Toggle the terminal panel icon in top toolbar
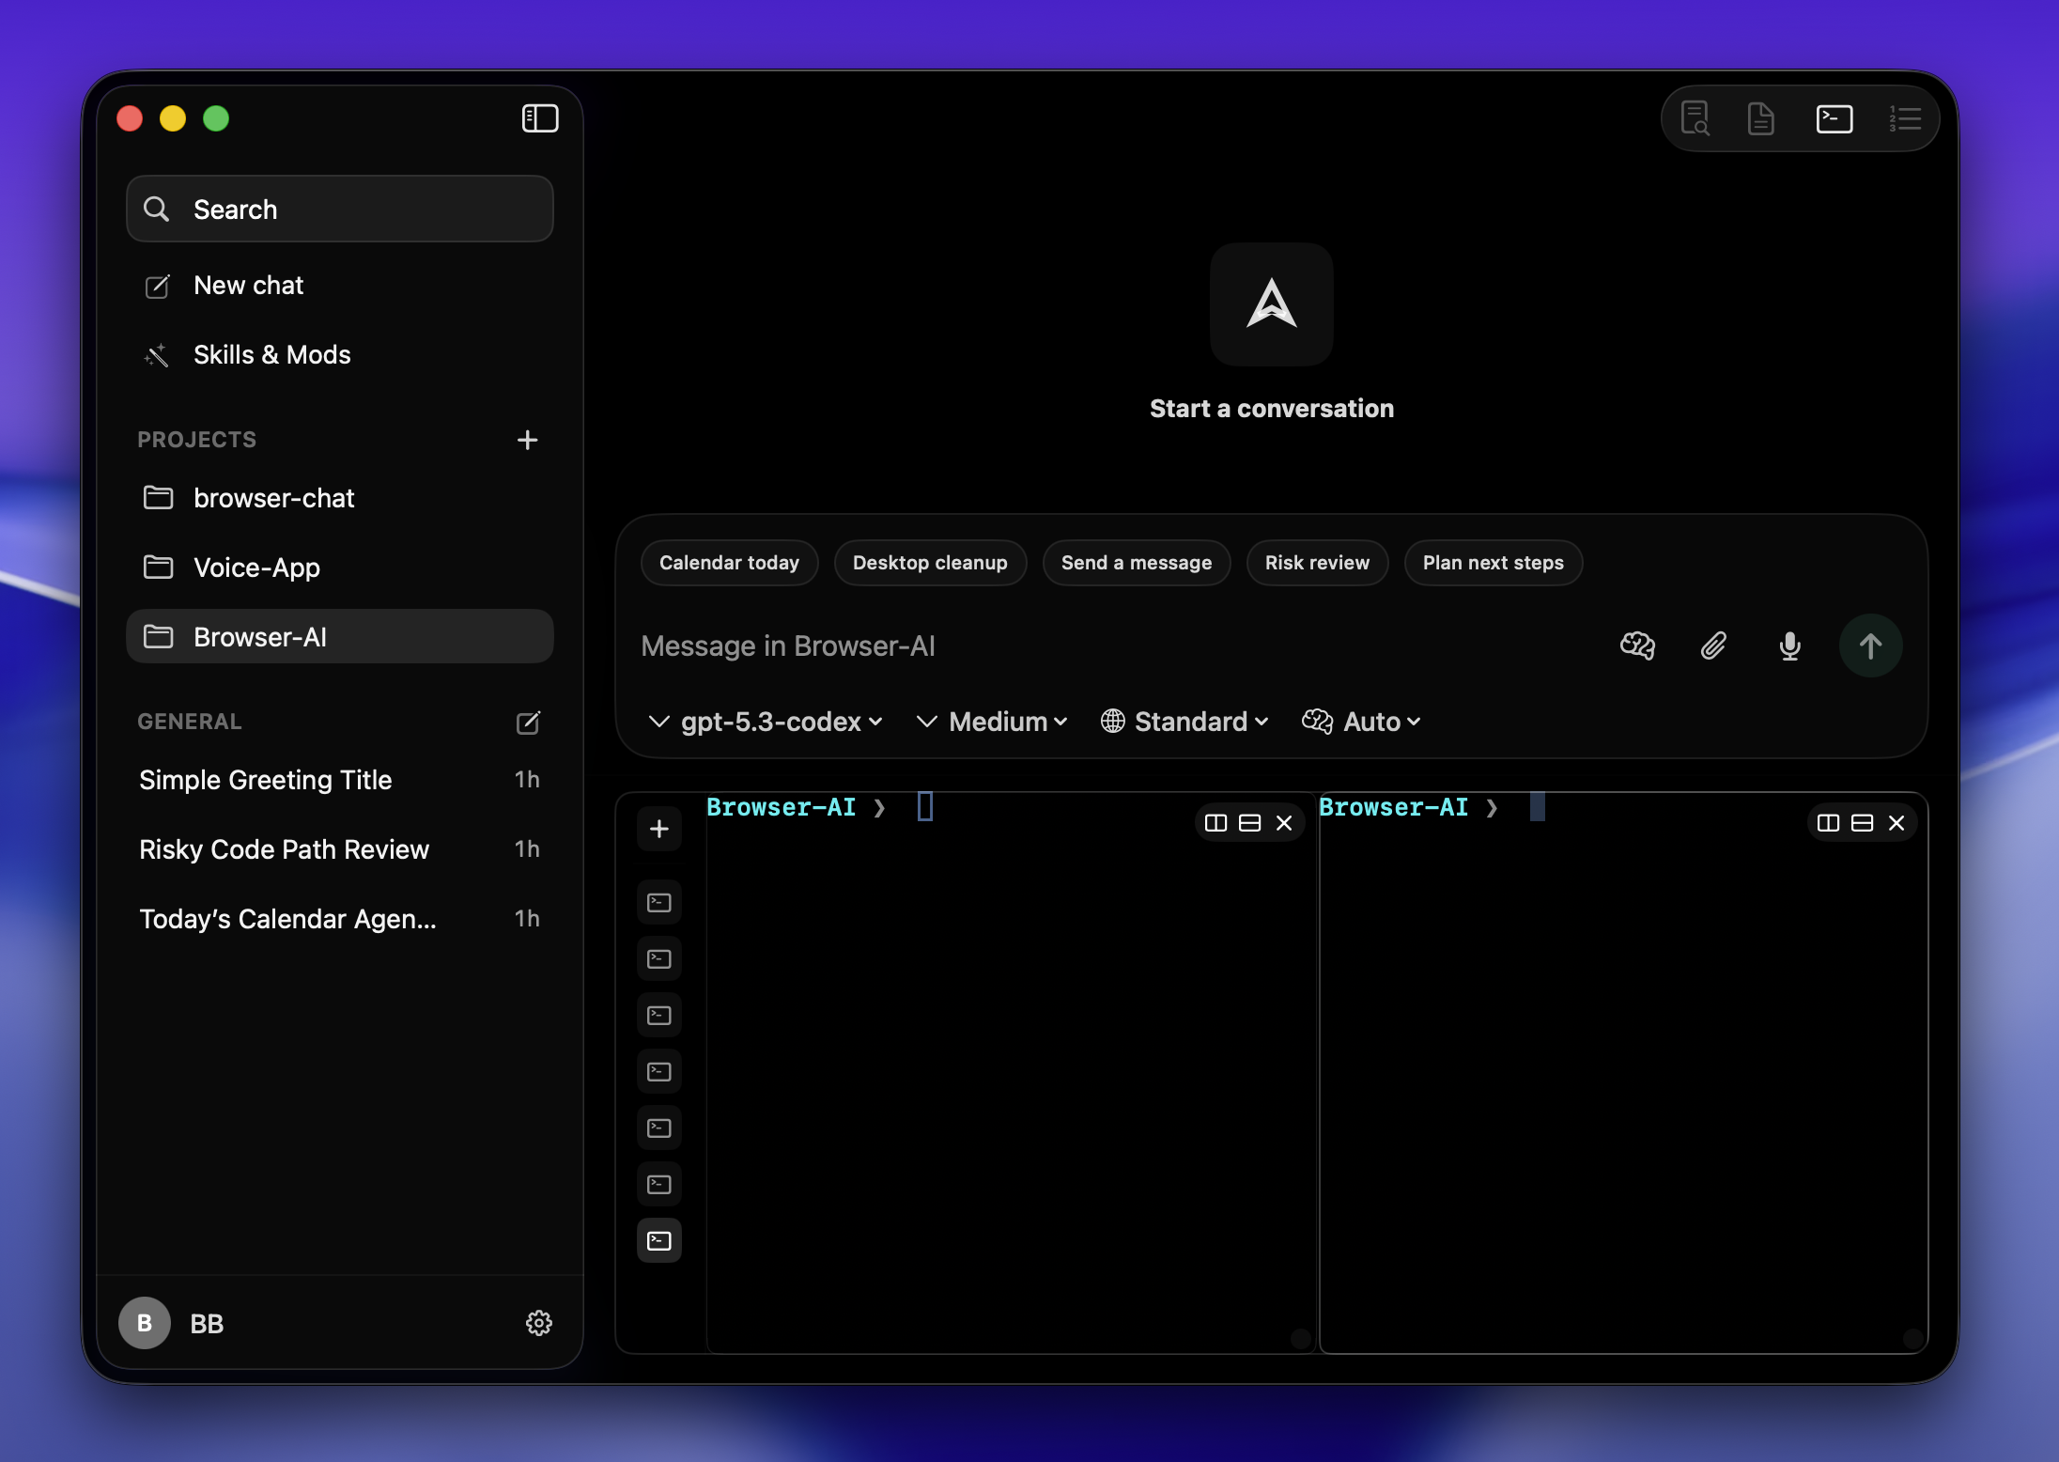The height and width of the screenshot is (1462, 2059). tap(1834, 118)
